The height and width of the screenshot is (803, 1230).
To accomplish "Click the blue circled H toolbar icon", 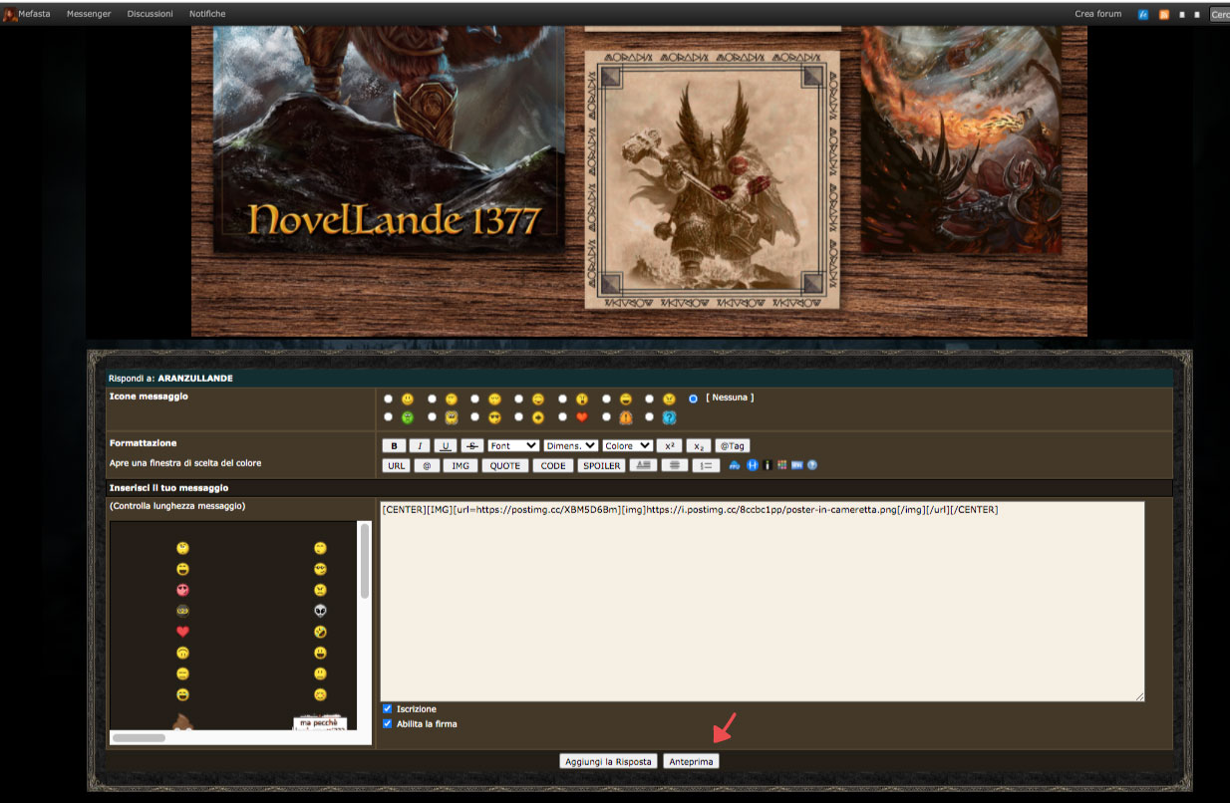I will coord(753,465).
